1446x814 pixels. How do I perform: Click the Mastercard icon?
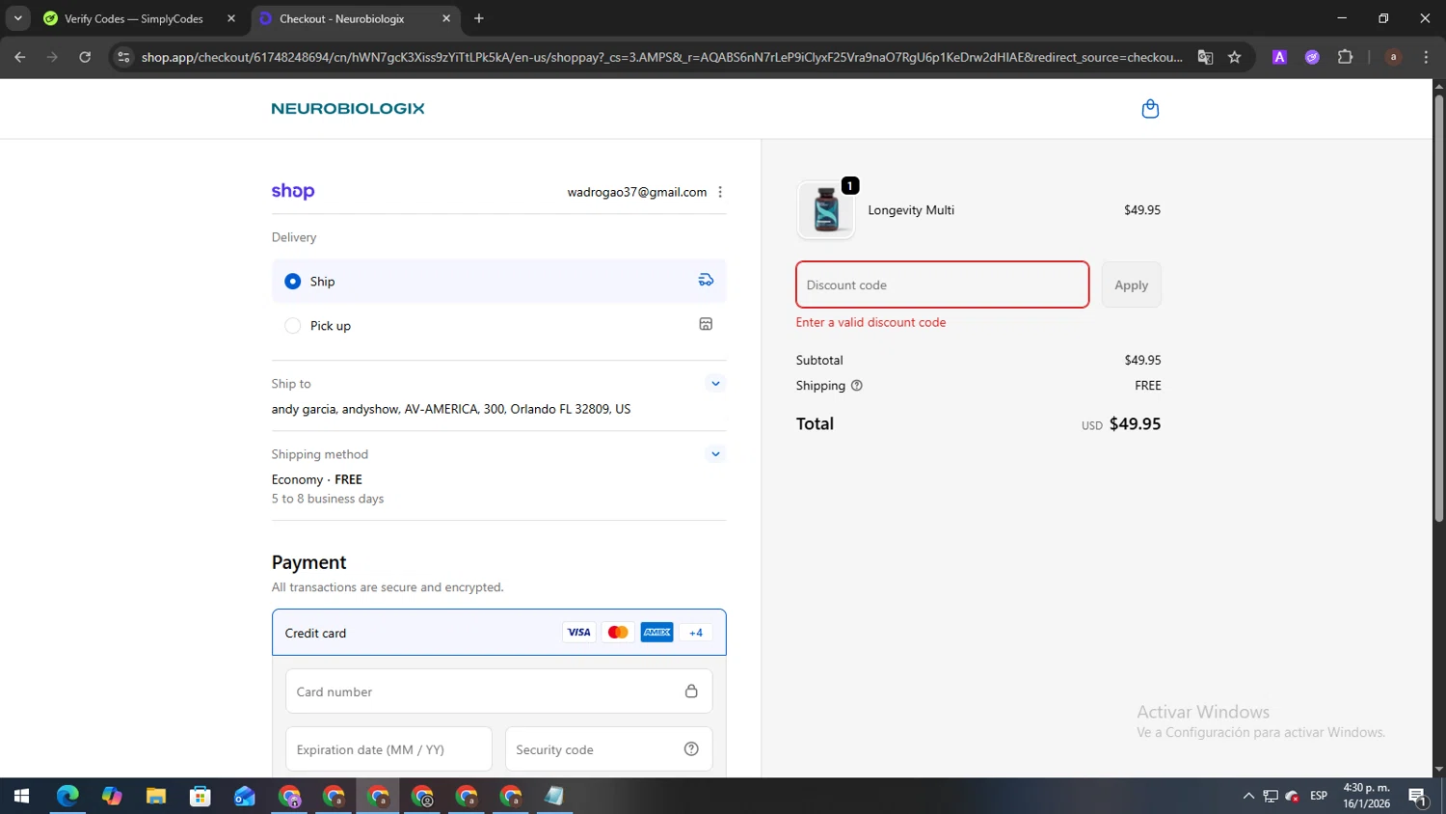tap(618, 633)
